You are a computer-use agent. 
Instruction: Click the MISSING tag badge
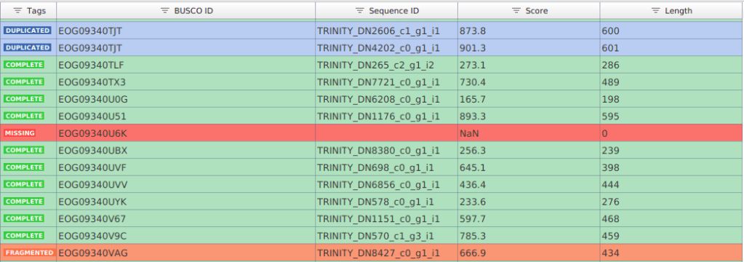pos(20,133)
